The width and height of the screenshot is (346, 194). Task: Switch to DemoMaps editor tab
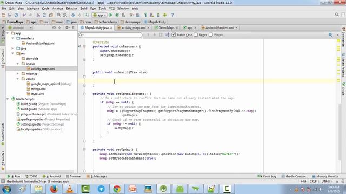tap(166, 27)
